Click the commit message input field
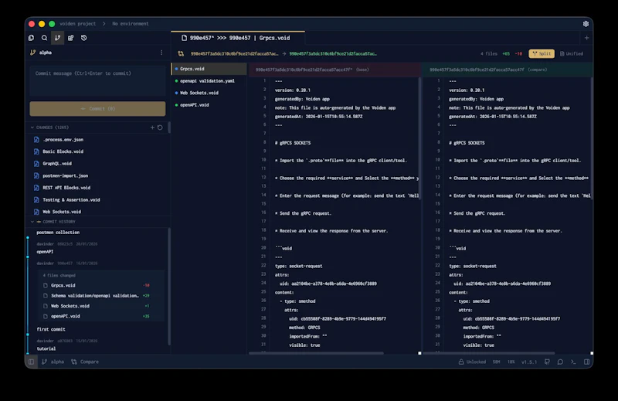Viewport: 618px width, 401px height. tap(97, 81)
